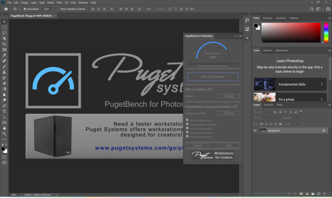Click the Cancel button in PugetBench
This screenshot has height=198, width=332.
(x=197, y=145)
